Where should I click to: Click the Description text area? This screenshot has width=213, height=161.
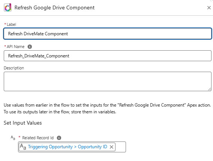coord(108,81)
